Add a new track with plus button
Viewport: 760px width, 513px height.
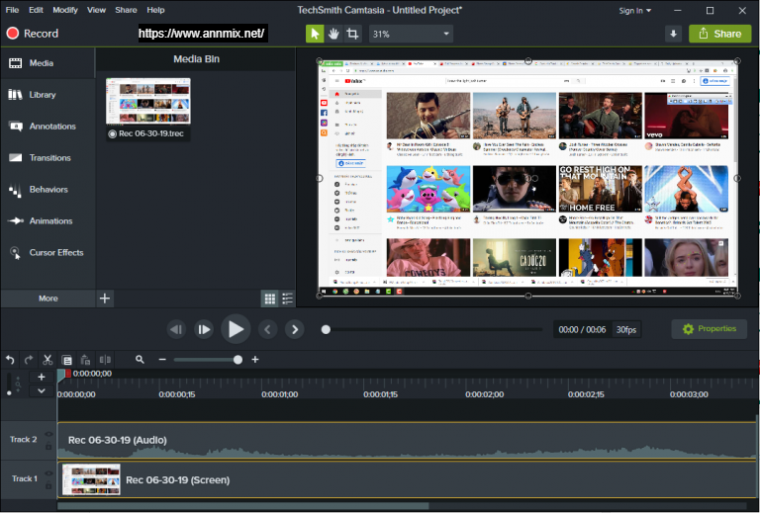(x=42, y=377)
